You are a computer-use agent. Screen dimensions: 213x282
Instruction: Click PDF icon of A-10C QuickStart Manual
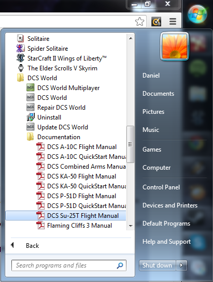point(40,156)
